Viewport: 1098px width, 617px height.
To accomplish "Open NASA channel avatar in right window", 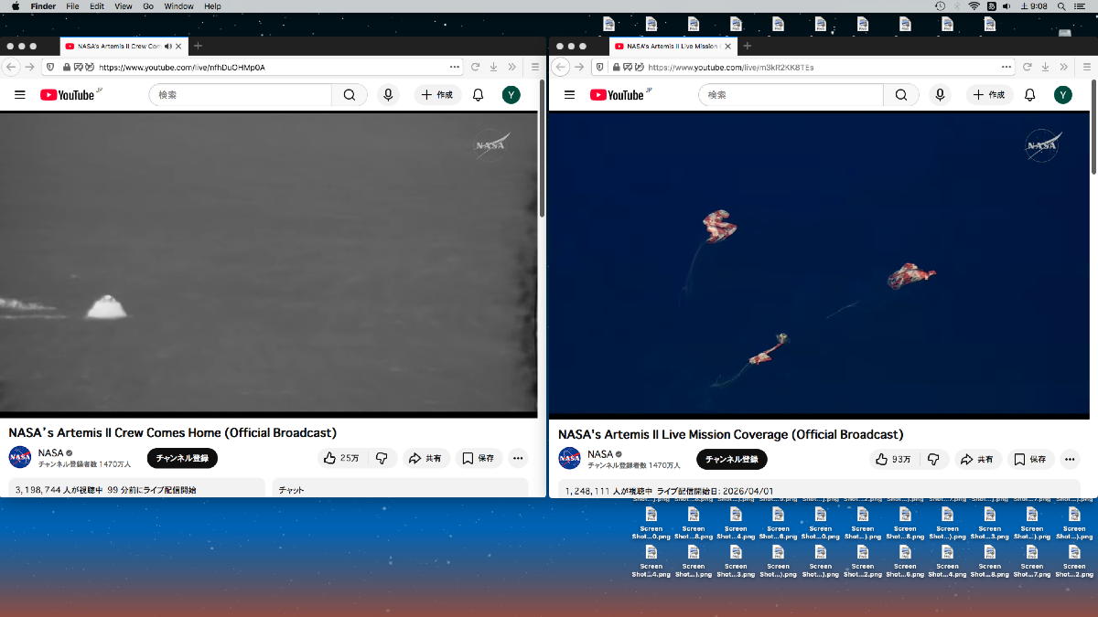I will 570,459.
